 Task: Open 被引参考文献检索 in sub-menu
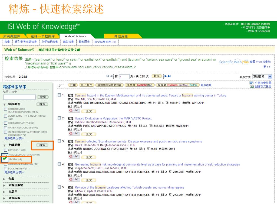(26, 42)
